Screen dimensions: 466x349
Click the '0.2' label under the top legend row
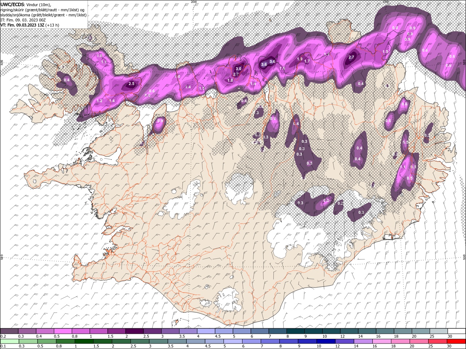click(x=3, y=336)
